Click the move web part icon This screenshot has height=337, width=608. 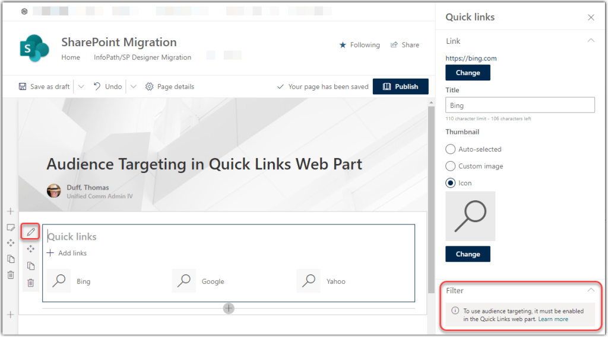pos(31,249)
